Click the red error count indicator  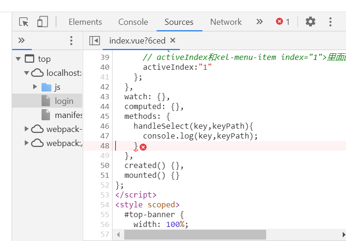(x=282, y=22)
